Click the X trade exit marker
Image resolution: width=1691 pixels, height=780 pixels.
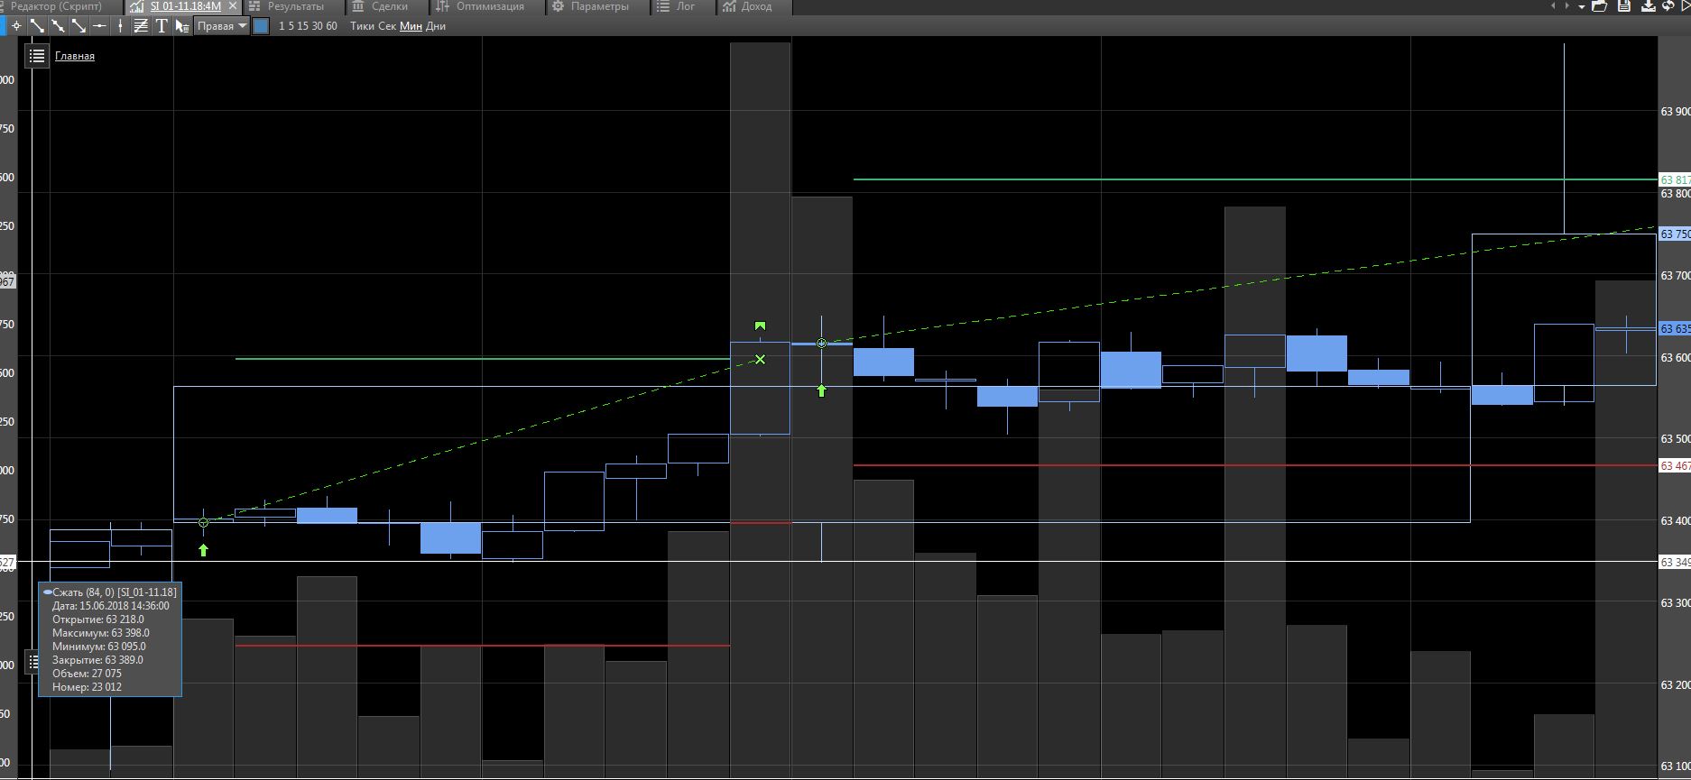click(x=760, y=360)
